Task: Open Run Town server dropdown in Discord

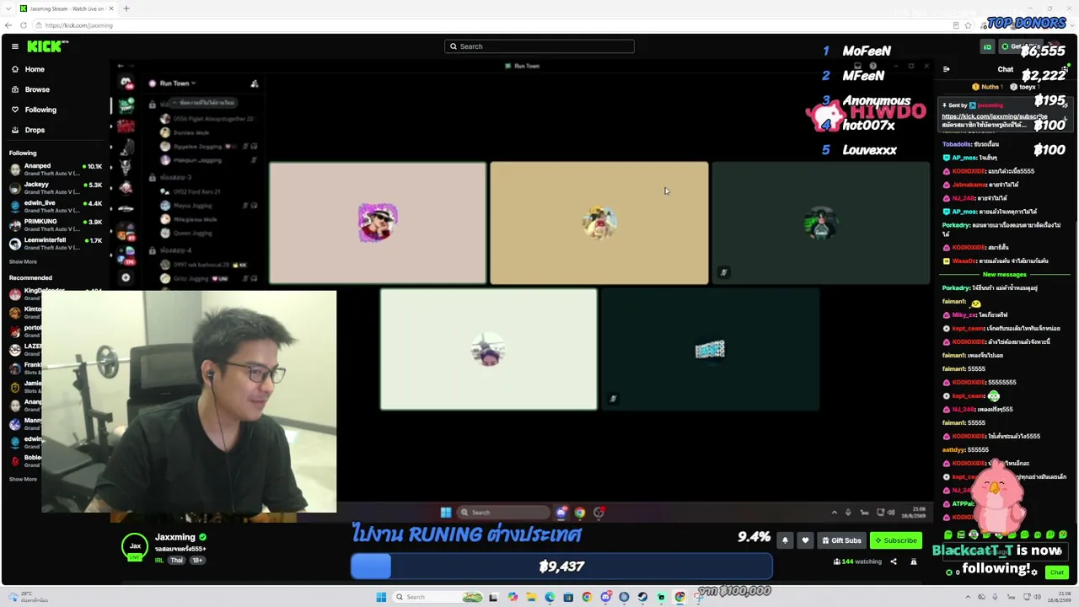Action: 177,83
